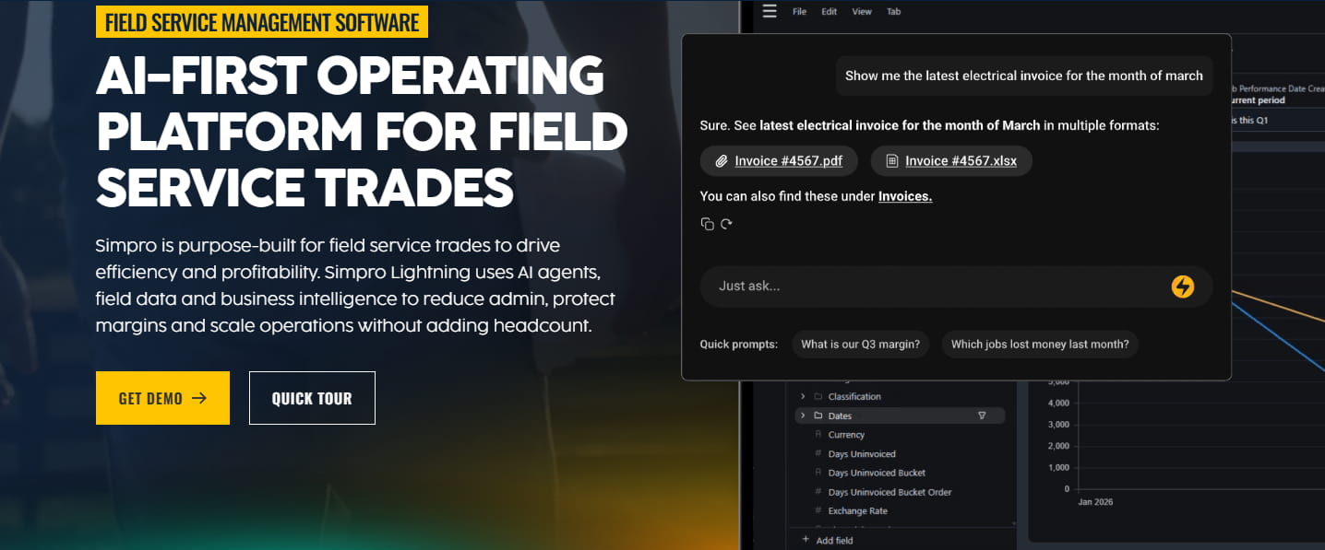Click the Quick Tour button
This screenshot has height=550, width=1325.
(x=312, y=398)
